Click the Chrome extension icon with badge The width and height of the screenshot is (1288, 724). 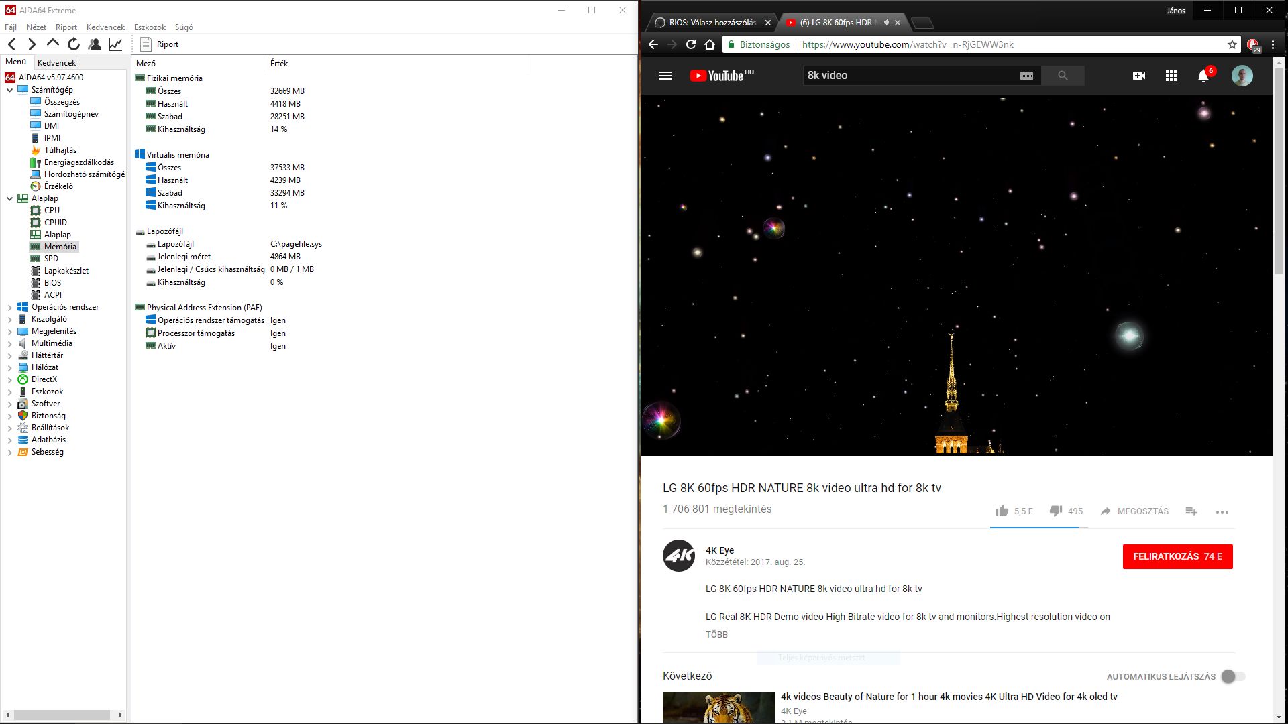tap(1253, 45)
